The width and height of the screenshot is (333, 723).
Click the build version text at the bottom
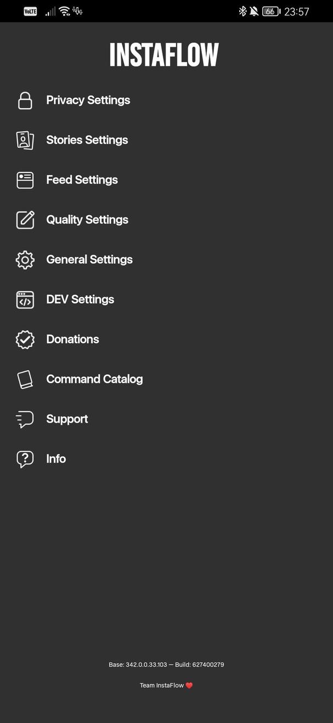coord(166,664)
